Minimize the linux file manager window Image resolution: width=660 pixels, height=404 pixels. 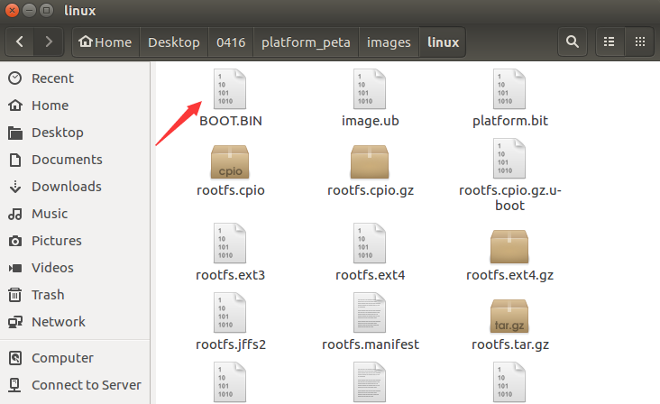click(x=29, y=10)
